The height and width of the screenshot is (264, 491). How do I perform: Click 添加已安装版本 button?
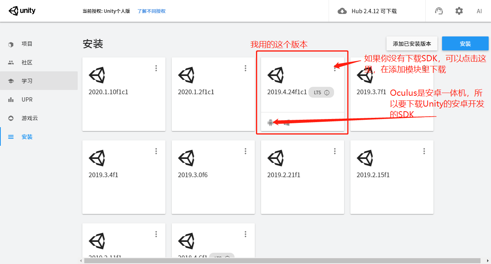tap(412, 44)
